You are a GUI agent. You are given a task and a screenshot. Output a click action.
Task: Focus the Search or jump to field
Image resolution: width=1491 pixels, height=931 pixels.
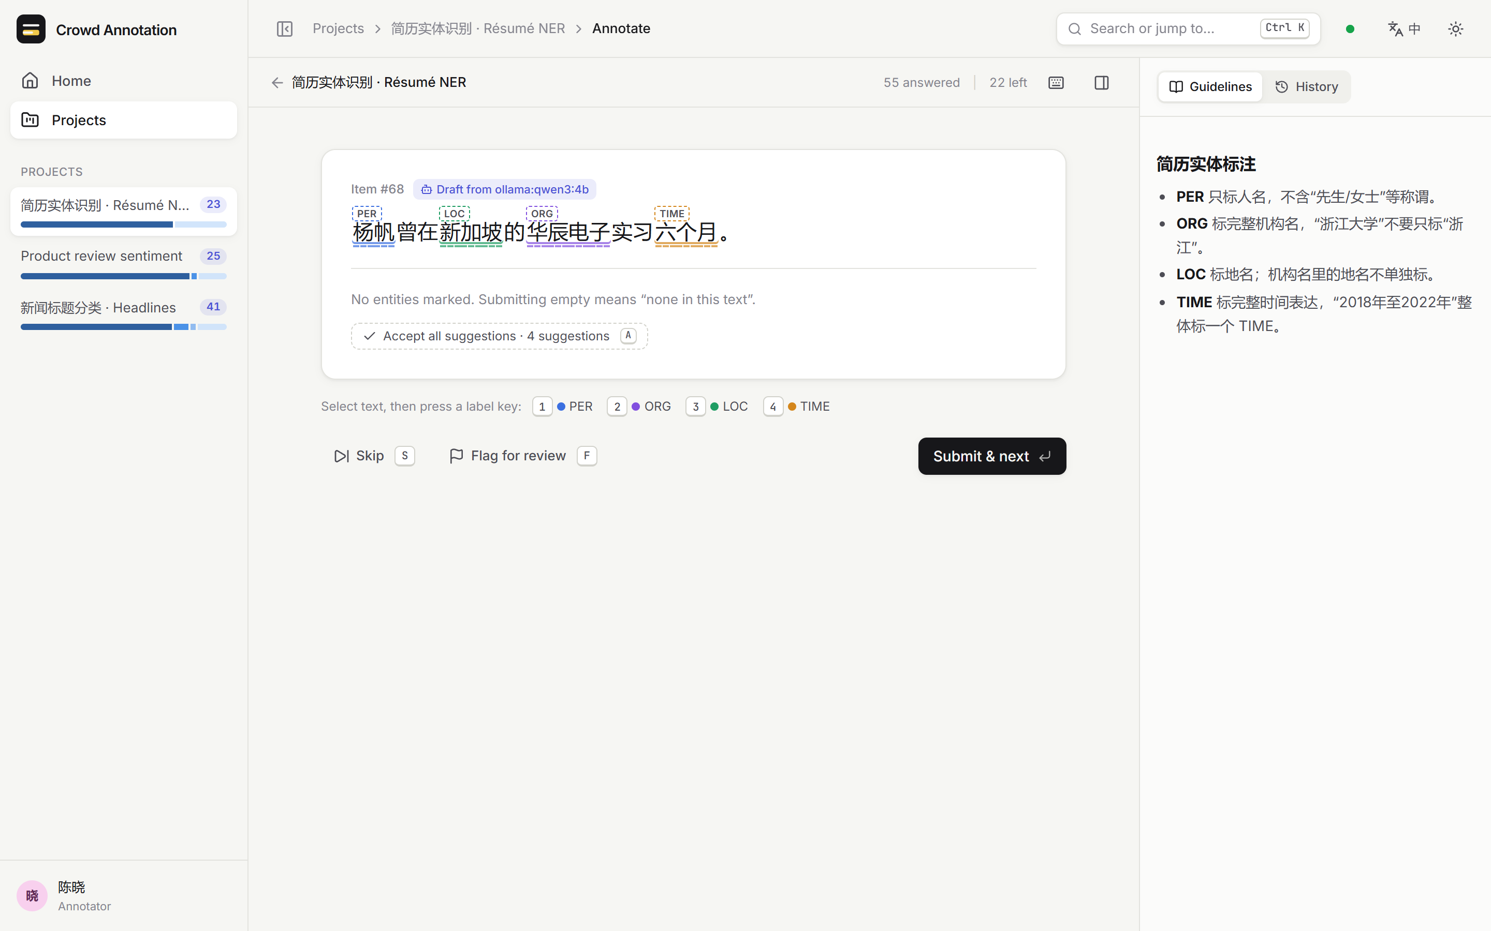click(x=1189, y=29)
